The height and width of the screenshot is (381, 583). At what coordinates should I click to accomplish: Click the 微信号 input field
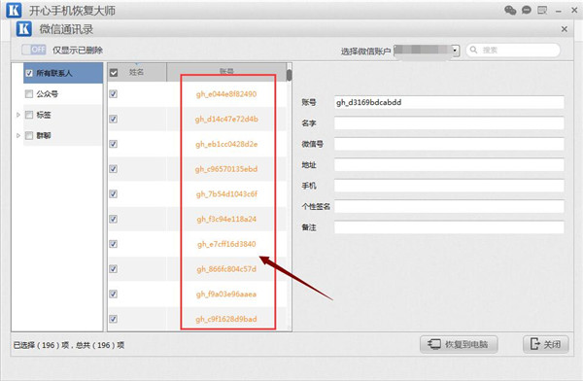(x=449, y=144)
